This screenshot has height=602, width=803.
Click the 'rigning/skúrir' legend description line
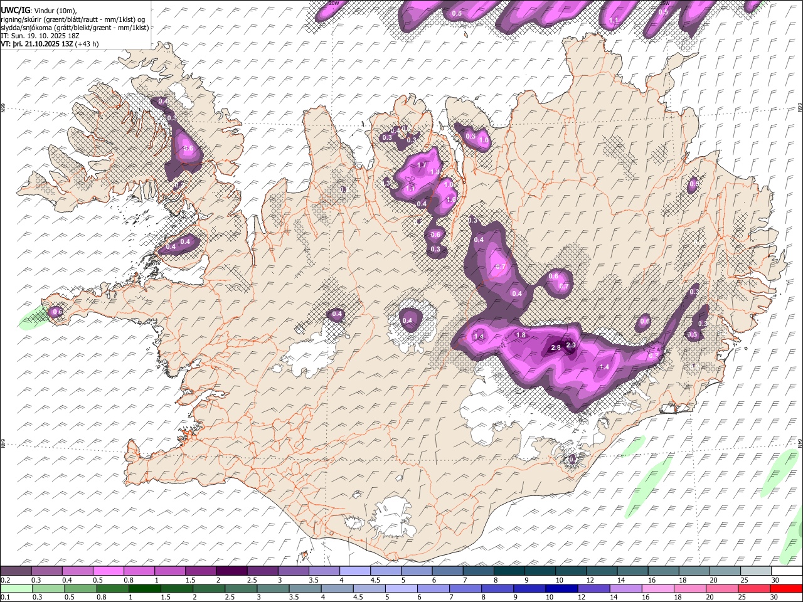(x=73, y=19)
